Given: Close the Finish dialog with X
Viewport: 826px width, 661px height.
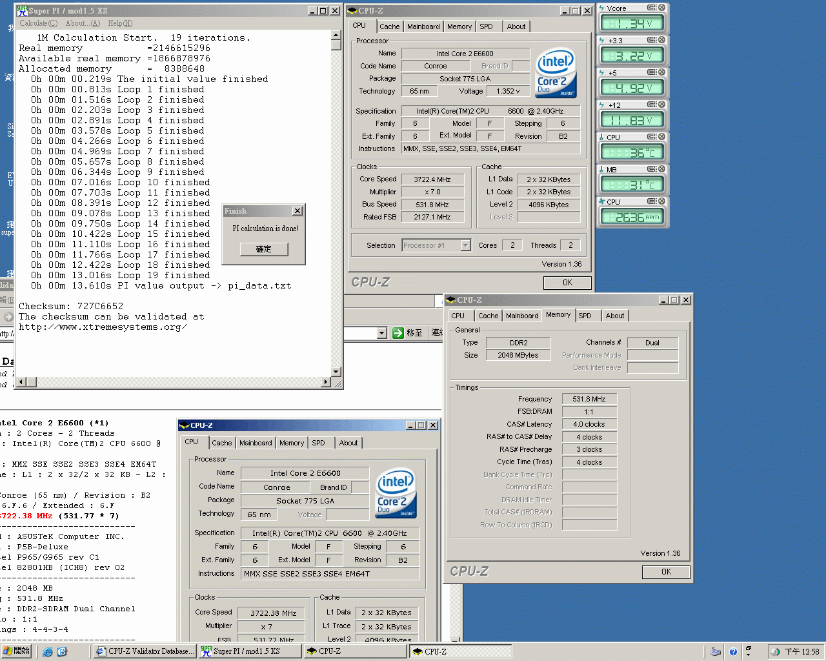Looking at the screenshot, I should (297, 211).
